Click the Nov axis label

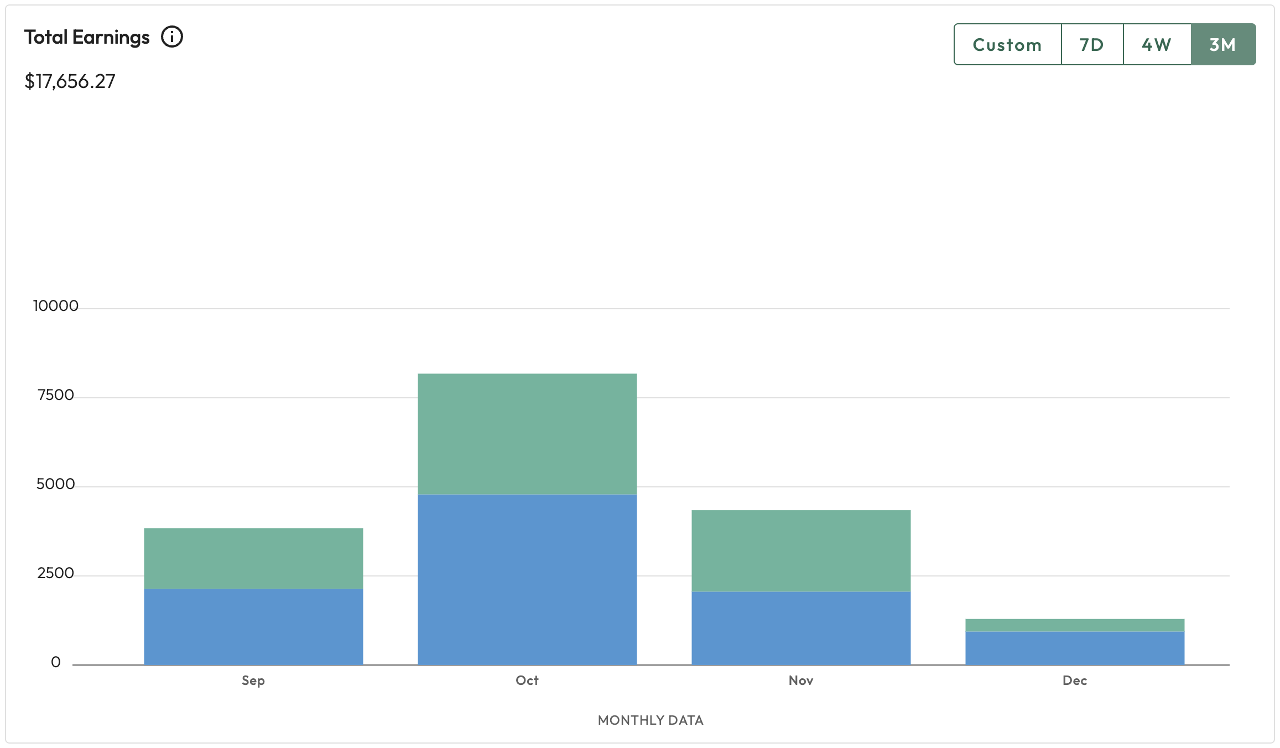pyautogui.click(x=801, y=681)
